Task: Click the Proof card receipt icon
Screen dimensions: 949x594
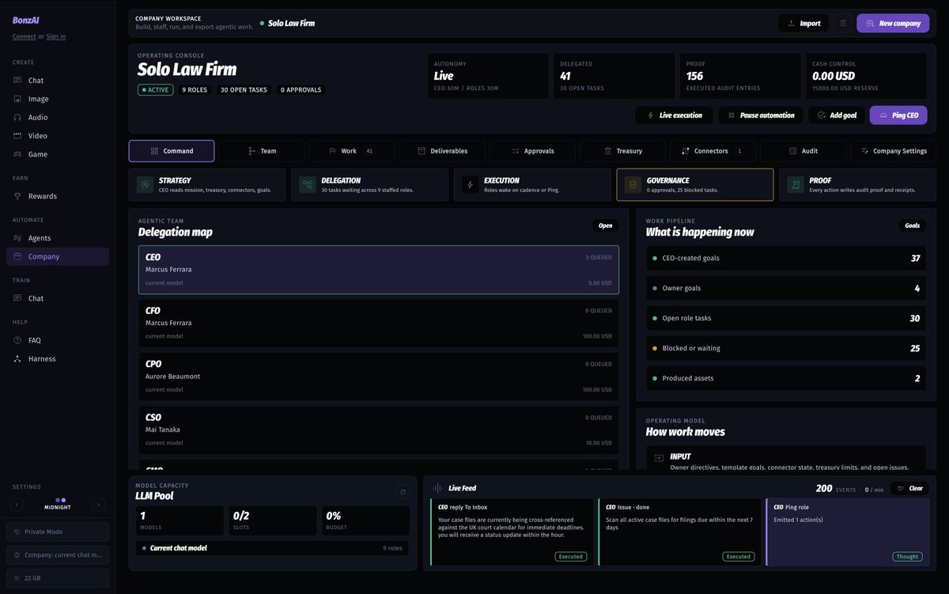Action: 796,185
